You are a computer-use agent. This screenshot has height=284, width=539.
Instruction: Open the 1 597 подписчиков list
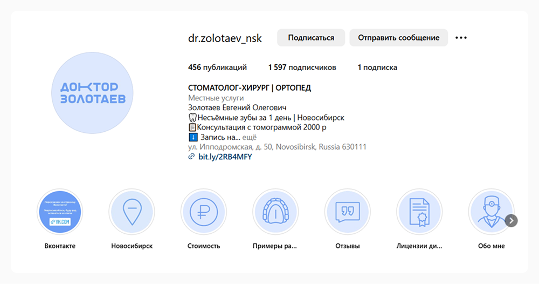302,67
